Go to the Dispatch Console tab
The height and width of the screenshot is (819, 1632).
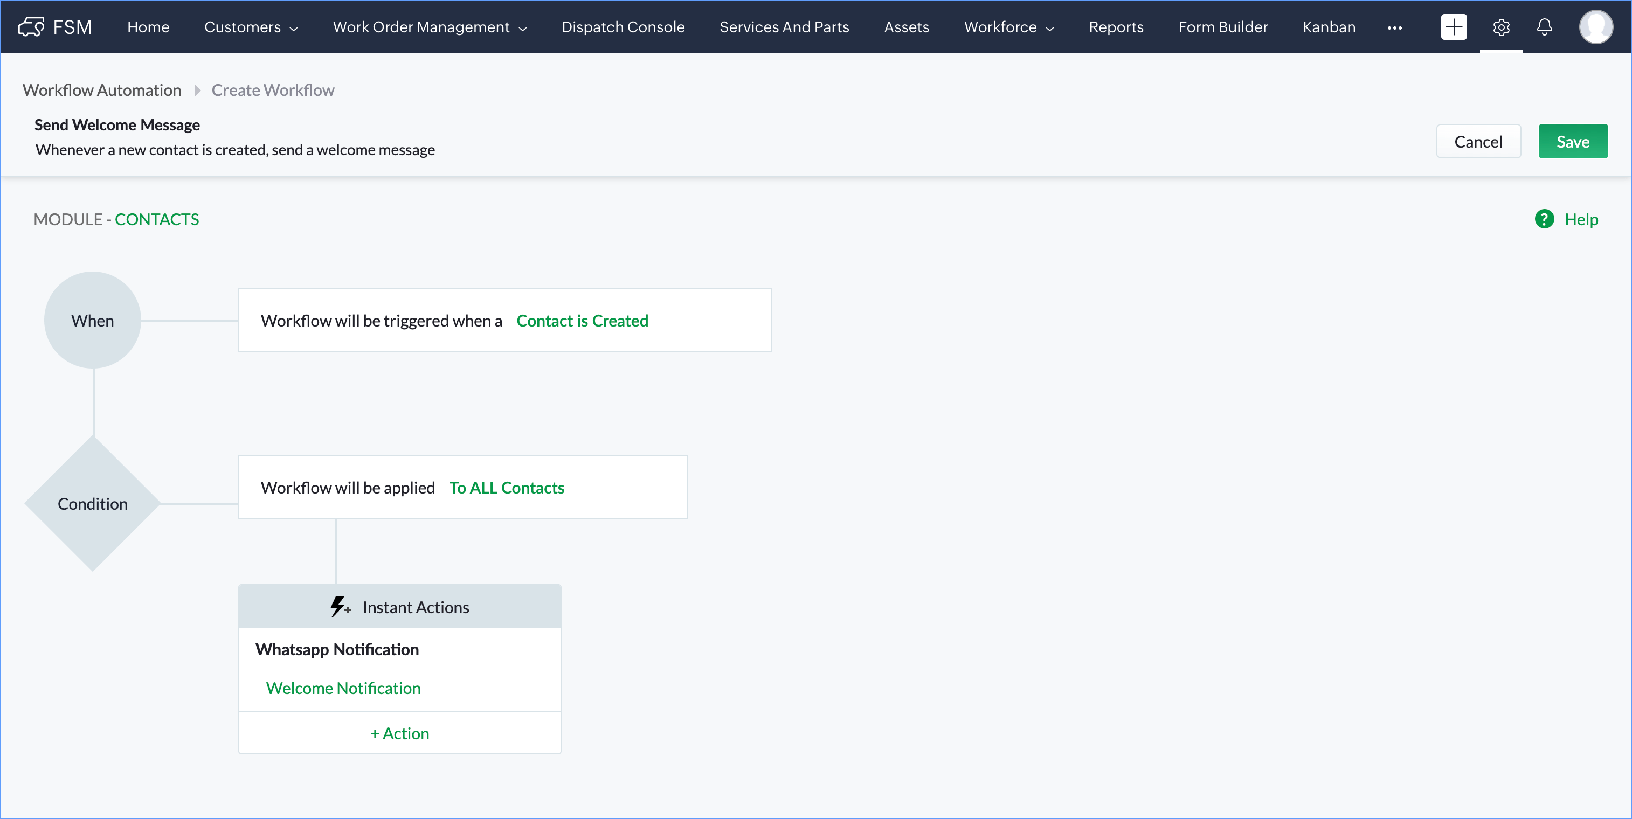pos(623,27)
